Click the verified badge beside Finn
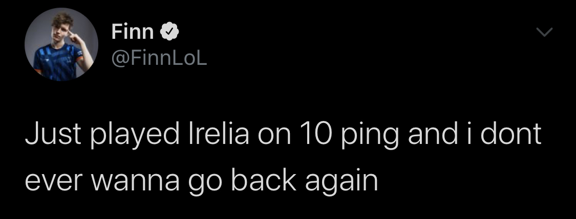Image resolution: width=576 pixels, height=219 pixels. 169,32
